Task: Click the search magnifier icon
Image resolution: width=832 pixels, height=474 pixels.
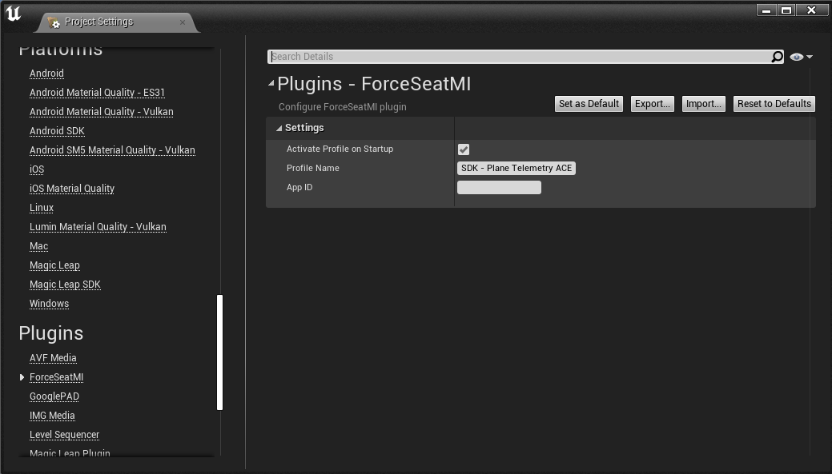Action: (777, 57)
